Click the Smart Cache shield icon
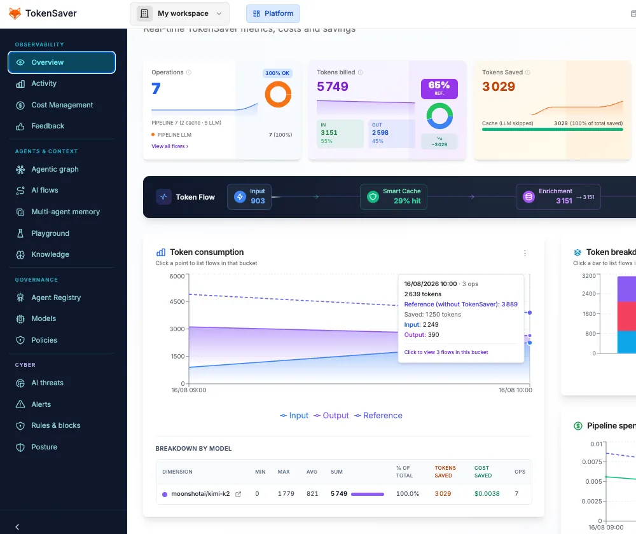Viewport: 636px width, 534px height. [x=373, y=197]
